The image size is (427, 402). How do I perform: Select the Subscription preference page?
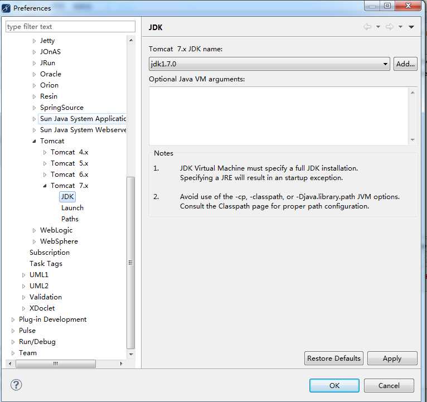click(50, 253)
